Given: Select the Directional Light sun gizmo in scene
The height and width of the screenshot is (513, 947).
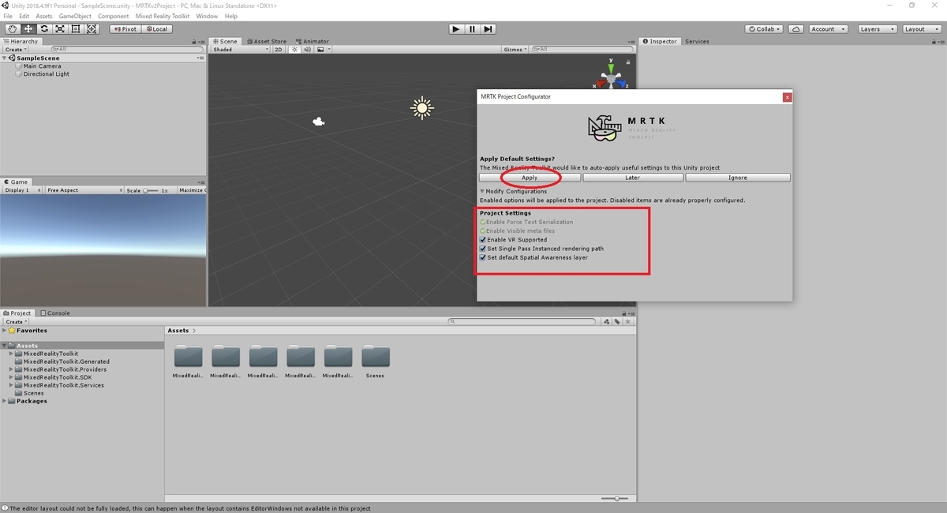Looking at the screenshot, I should click(x=422, y=108).
